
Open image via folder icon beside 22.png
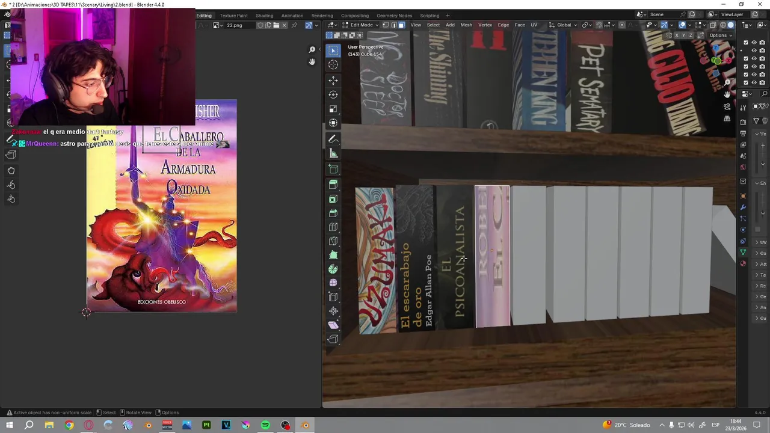[277, 25]
